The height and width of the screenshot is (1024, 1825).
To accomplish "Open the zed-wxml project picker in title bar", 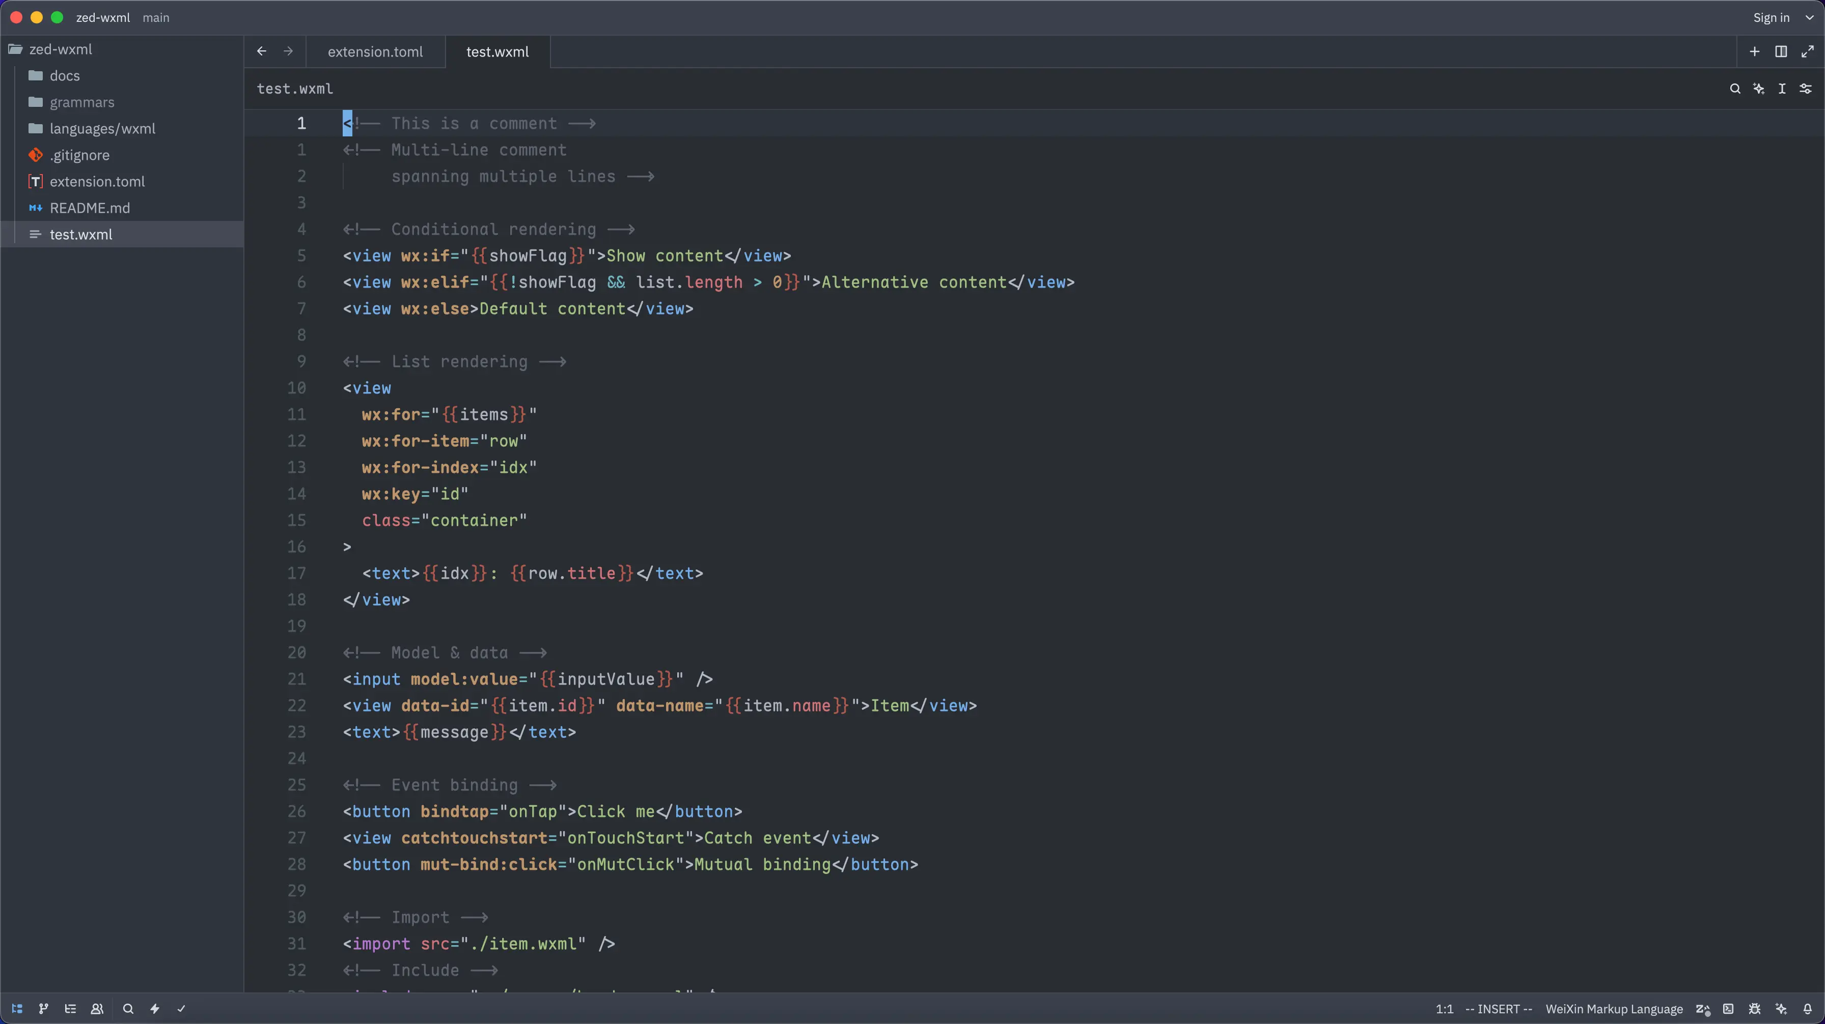I will [103, 18].
